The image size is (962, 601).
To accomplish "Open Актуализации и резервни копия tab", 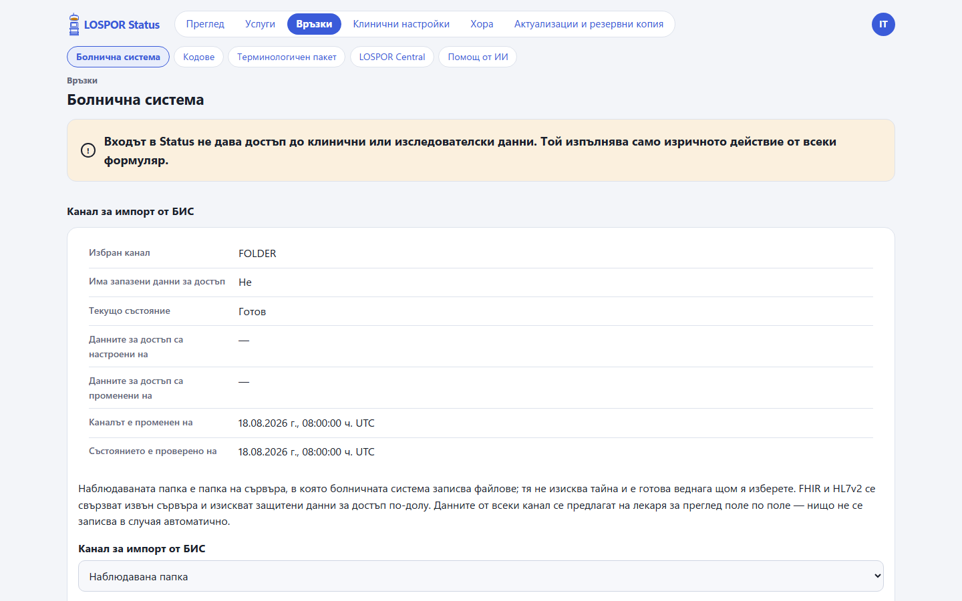I will pos(589,24).
